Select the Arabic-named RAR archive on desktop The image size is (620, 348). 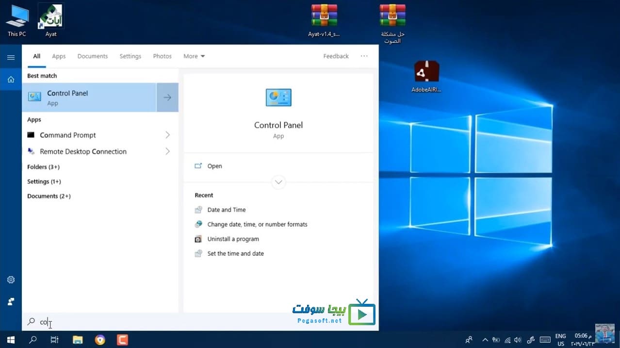(x=392, y=24)
